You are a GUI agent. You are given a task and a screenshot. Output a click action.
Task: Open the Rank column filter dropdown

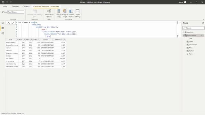click(24, 40)
